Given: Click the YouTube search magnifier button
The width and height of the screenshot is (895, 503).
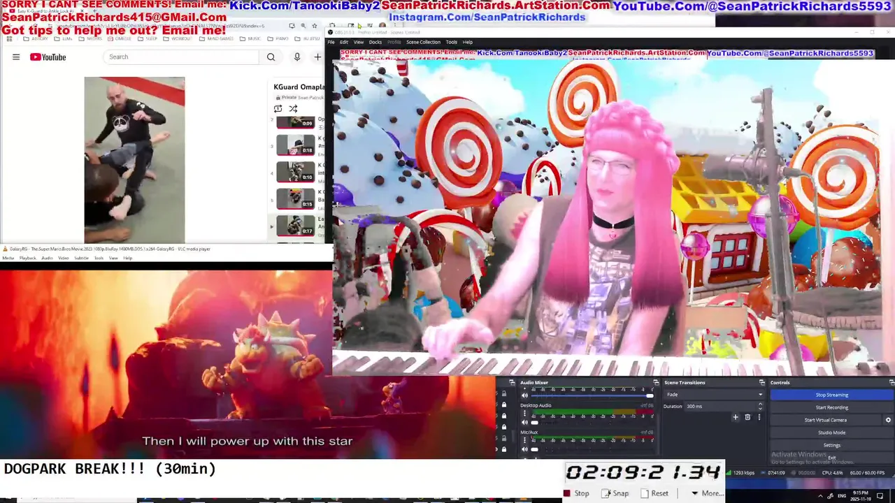Looking at the screenshot, I should pyautogui.click(x=271, y=57).
